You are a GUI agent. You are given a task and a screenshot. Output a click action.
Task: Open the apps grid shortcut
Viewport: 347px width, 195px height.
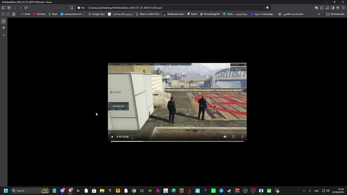pos(14,14)
